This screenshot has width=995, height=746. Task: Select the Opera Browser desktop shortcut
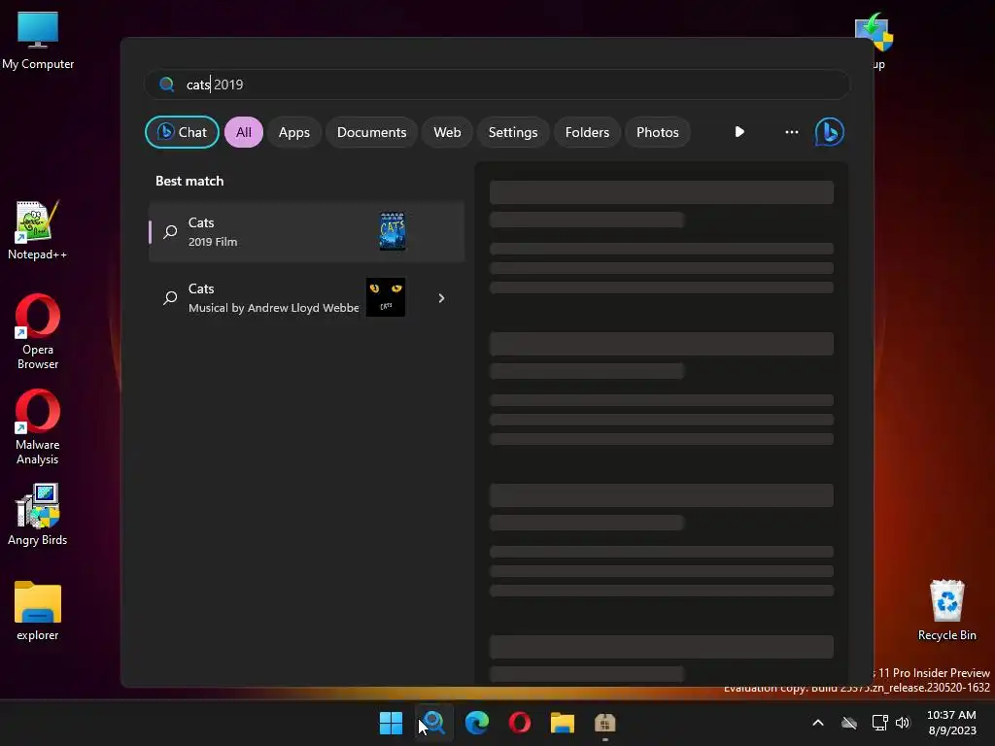point(38,331)
